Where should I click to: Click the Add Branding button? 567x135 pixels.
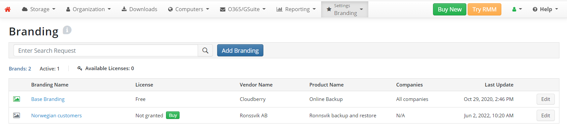pyautogui.click(x=240, y=50)
